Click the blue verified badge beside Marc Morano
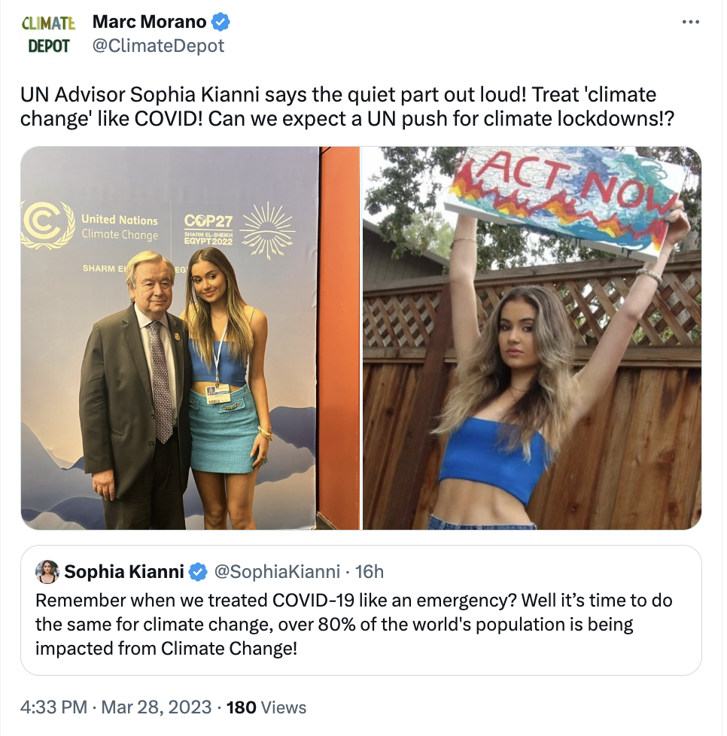Screen dimensions: 727x736 (221, 23)
